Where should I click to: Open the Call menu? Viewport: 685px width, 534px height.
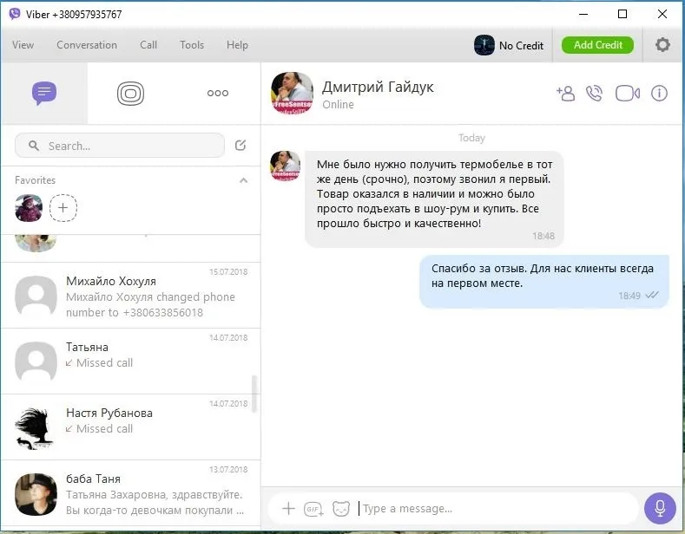[x=148, y=45]
